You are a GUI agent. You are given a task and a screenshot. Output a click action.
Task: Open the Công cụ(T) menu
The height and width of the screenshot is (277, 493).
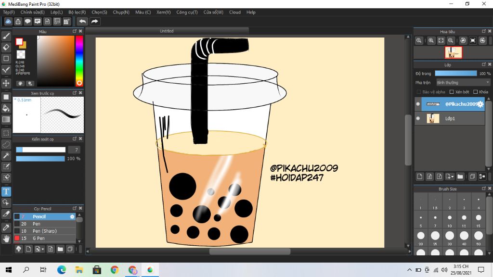click(187, 12)
